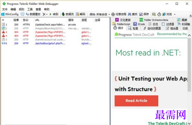Switch to the FiddlerScript tab
This screenshot has width=192, height=125.
point(121,24)
